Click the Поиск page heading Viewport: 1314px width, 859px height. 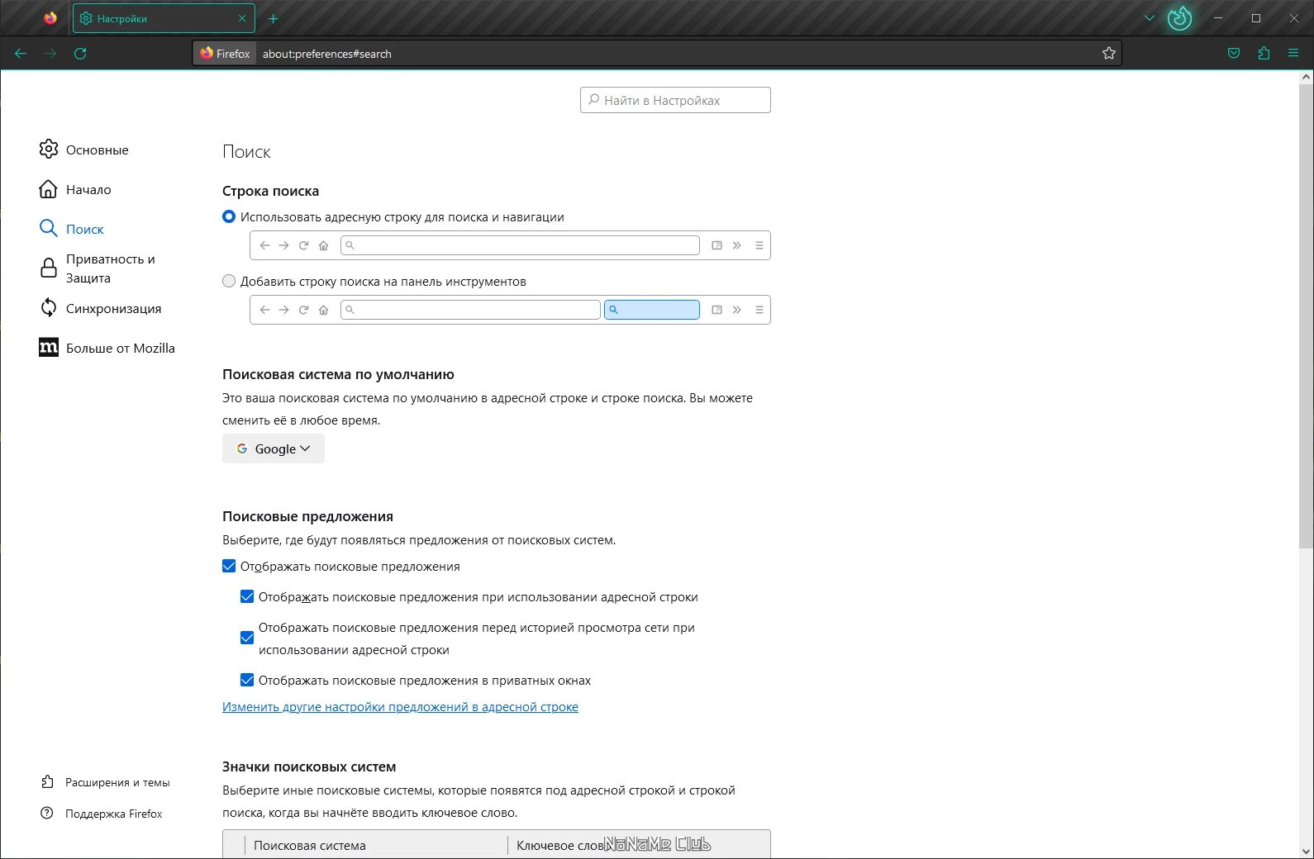(x=246, y=152)
